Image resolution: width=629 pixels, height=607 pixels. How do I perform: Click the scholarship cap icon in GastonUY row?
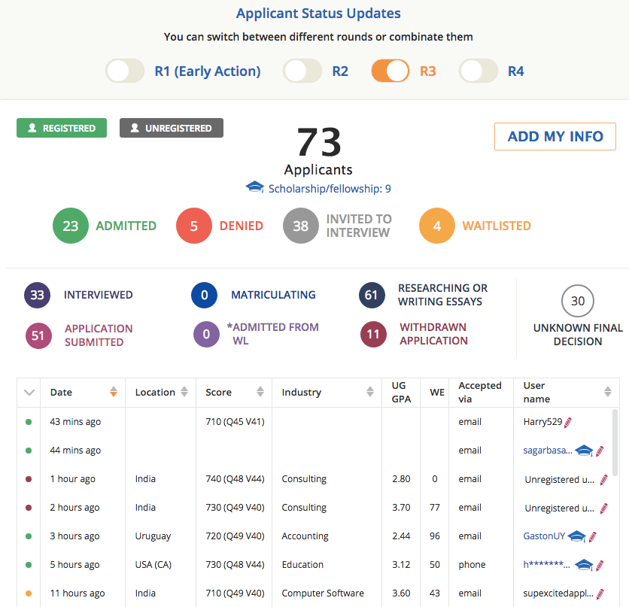pos(576,536)
